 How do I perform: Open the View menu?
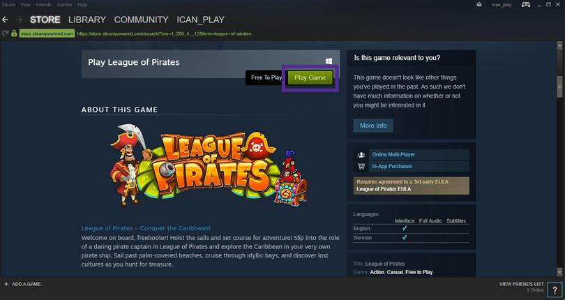pyautogui.click(x=25, y=5)
